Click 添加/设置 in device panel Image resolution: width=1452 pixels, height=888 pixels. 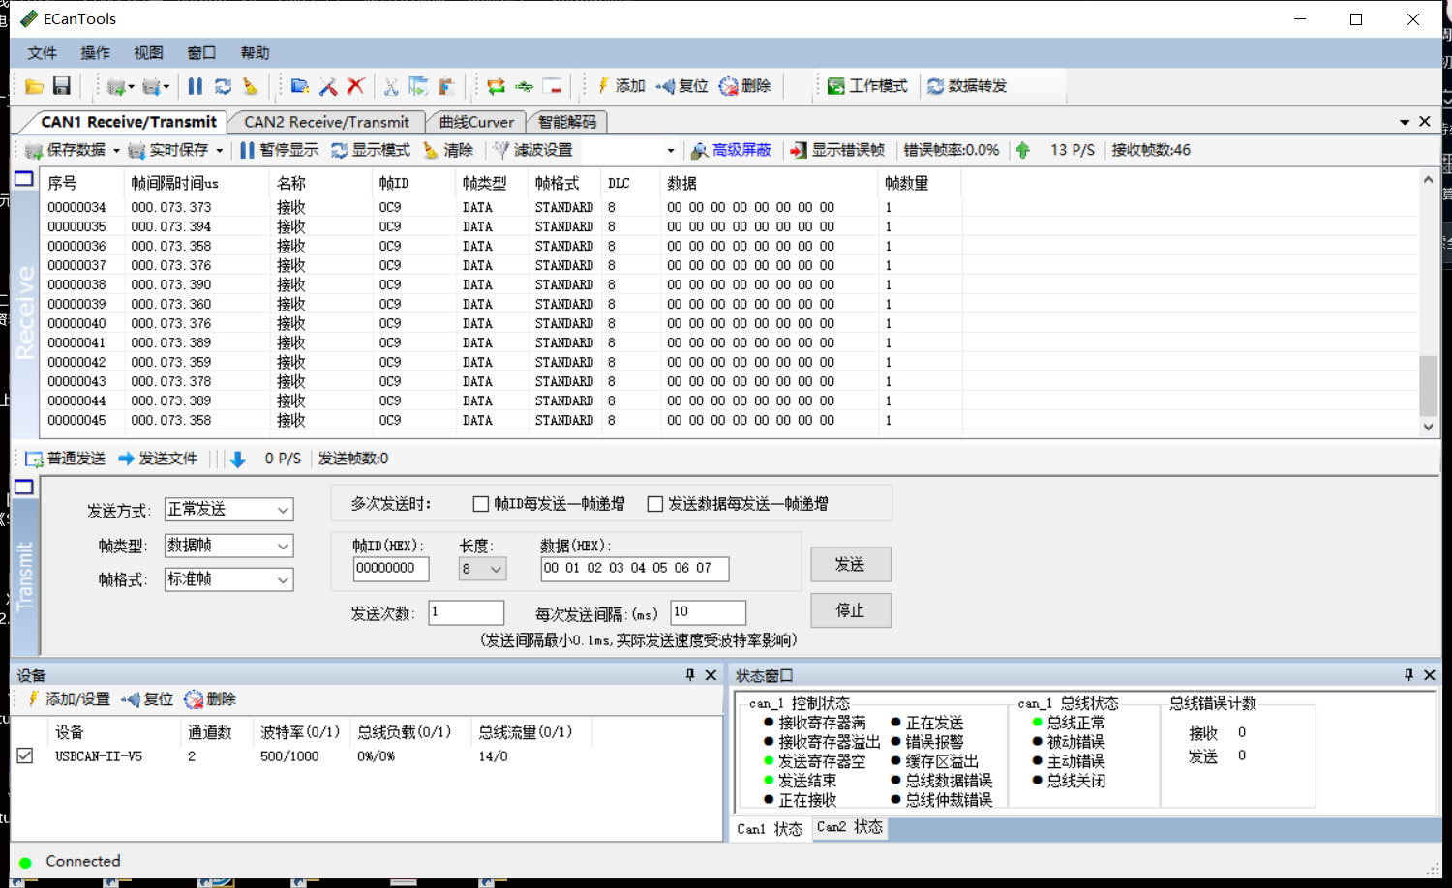tap(69, 699)
